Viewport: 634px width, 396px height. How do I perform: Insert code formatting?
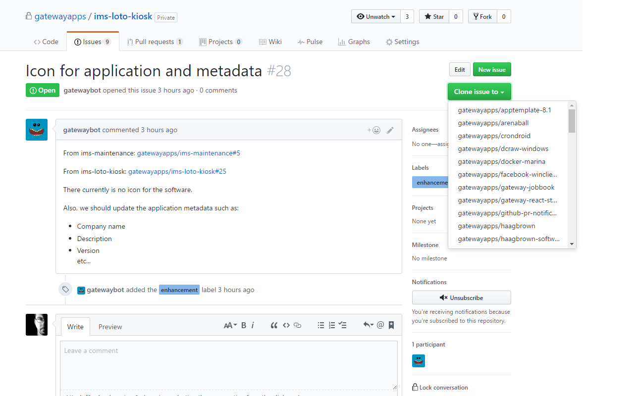click(286, 325)
